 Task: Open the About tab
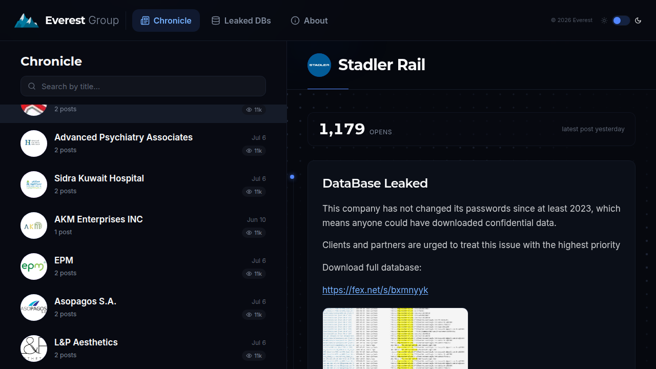point(309,20)
